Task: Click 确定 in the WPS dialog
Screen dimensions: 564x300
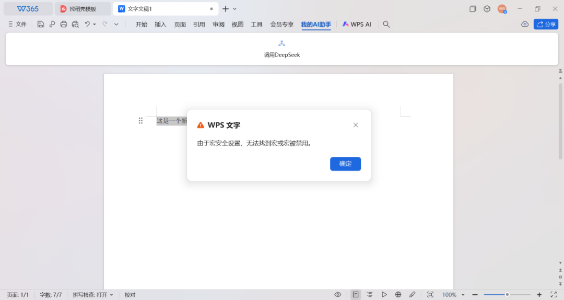Action: pos(345,164)
